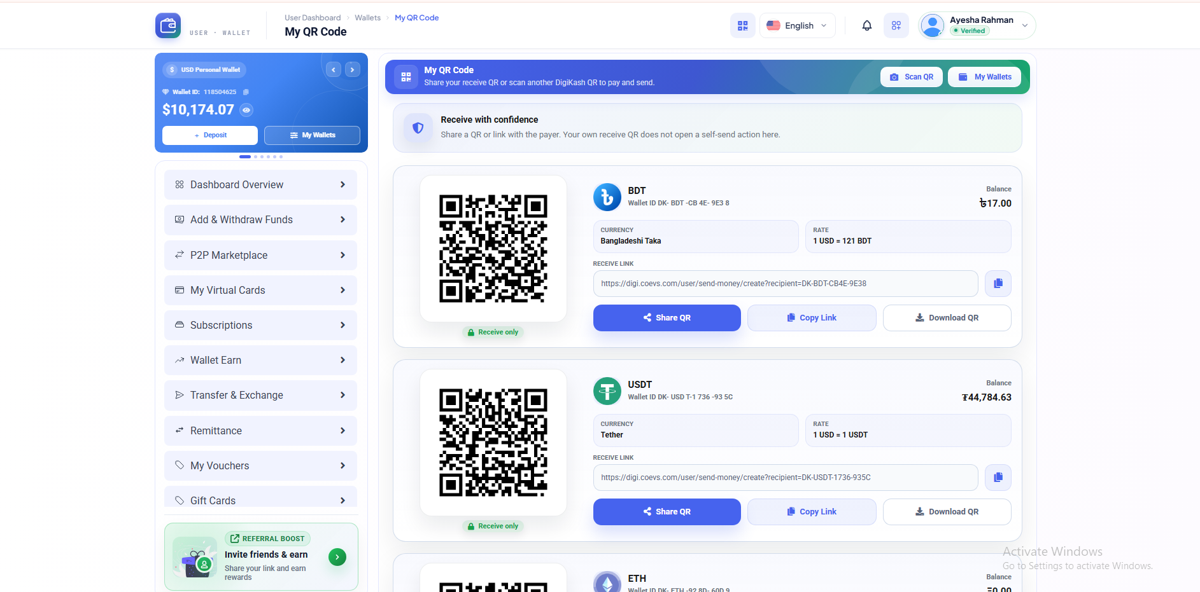Click the My QR Code banner icon
Screen dimensions: 1200x592
pyautogui.click(x=406, y=77)
